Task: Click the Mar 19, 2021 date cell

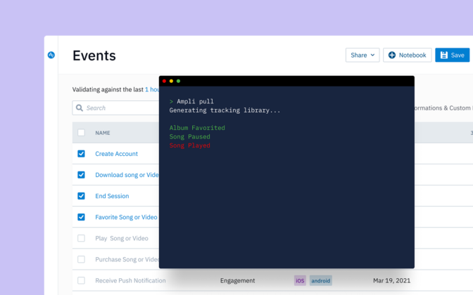Action: [391, 280]
